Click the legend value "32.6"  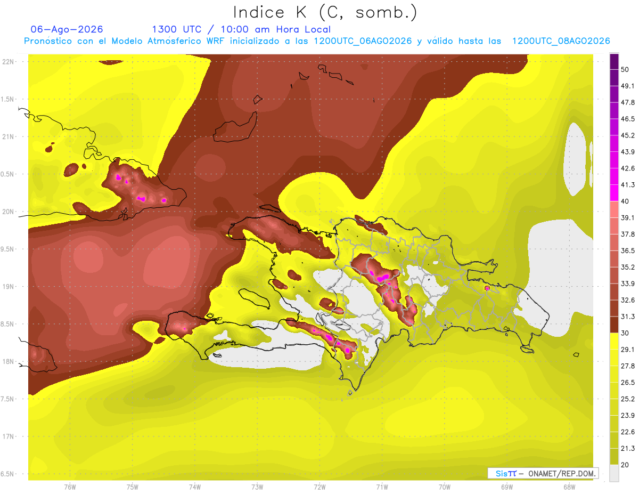[627, 300]
